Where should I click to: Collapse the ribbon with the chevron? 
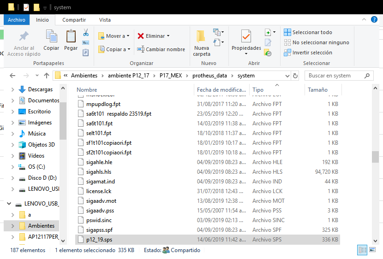click(364, 19)
